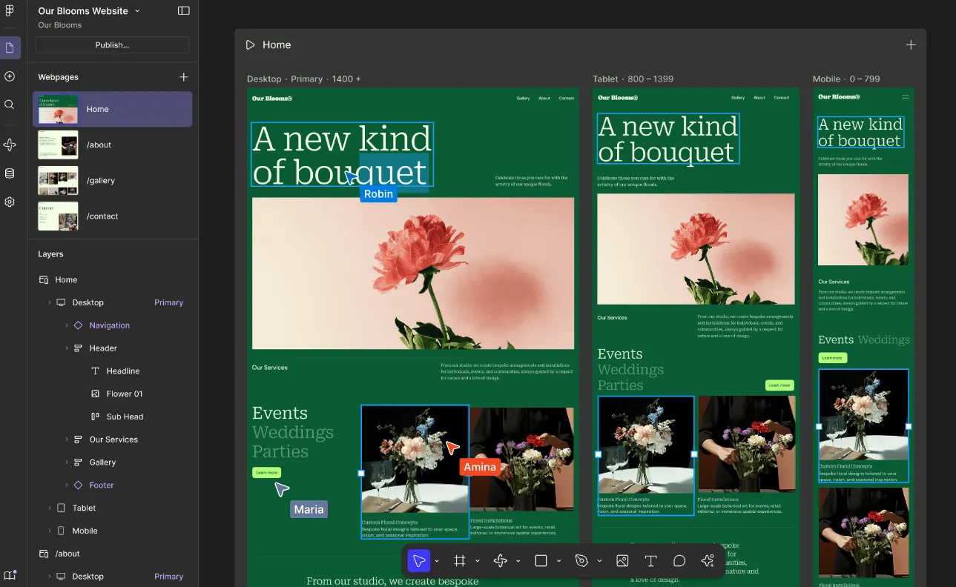Play preview of the Home page
The height and width of the screenshot is (587, 956).
point(251,45)
